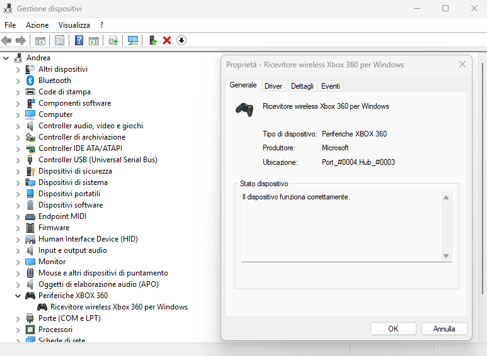Expand the Altri dispositivi node
This screenshot has height=356, width=487.
18,69
